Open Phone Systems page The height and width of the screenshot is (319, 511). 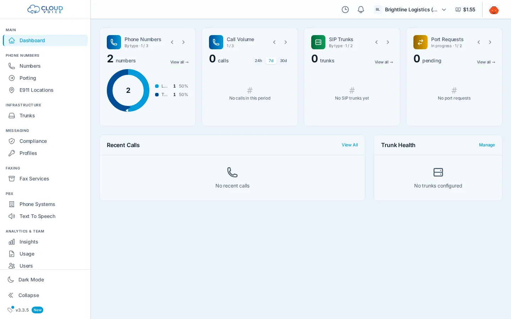tap(45, 204)
